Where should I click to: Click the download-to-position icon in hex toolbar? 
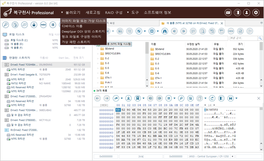coord(128,98)
